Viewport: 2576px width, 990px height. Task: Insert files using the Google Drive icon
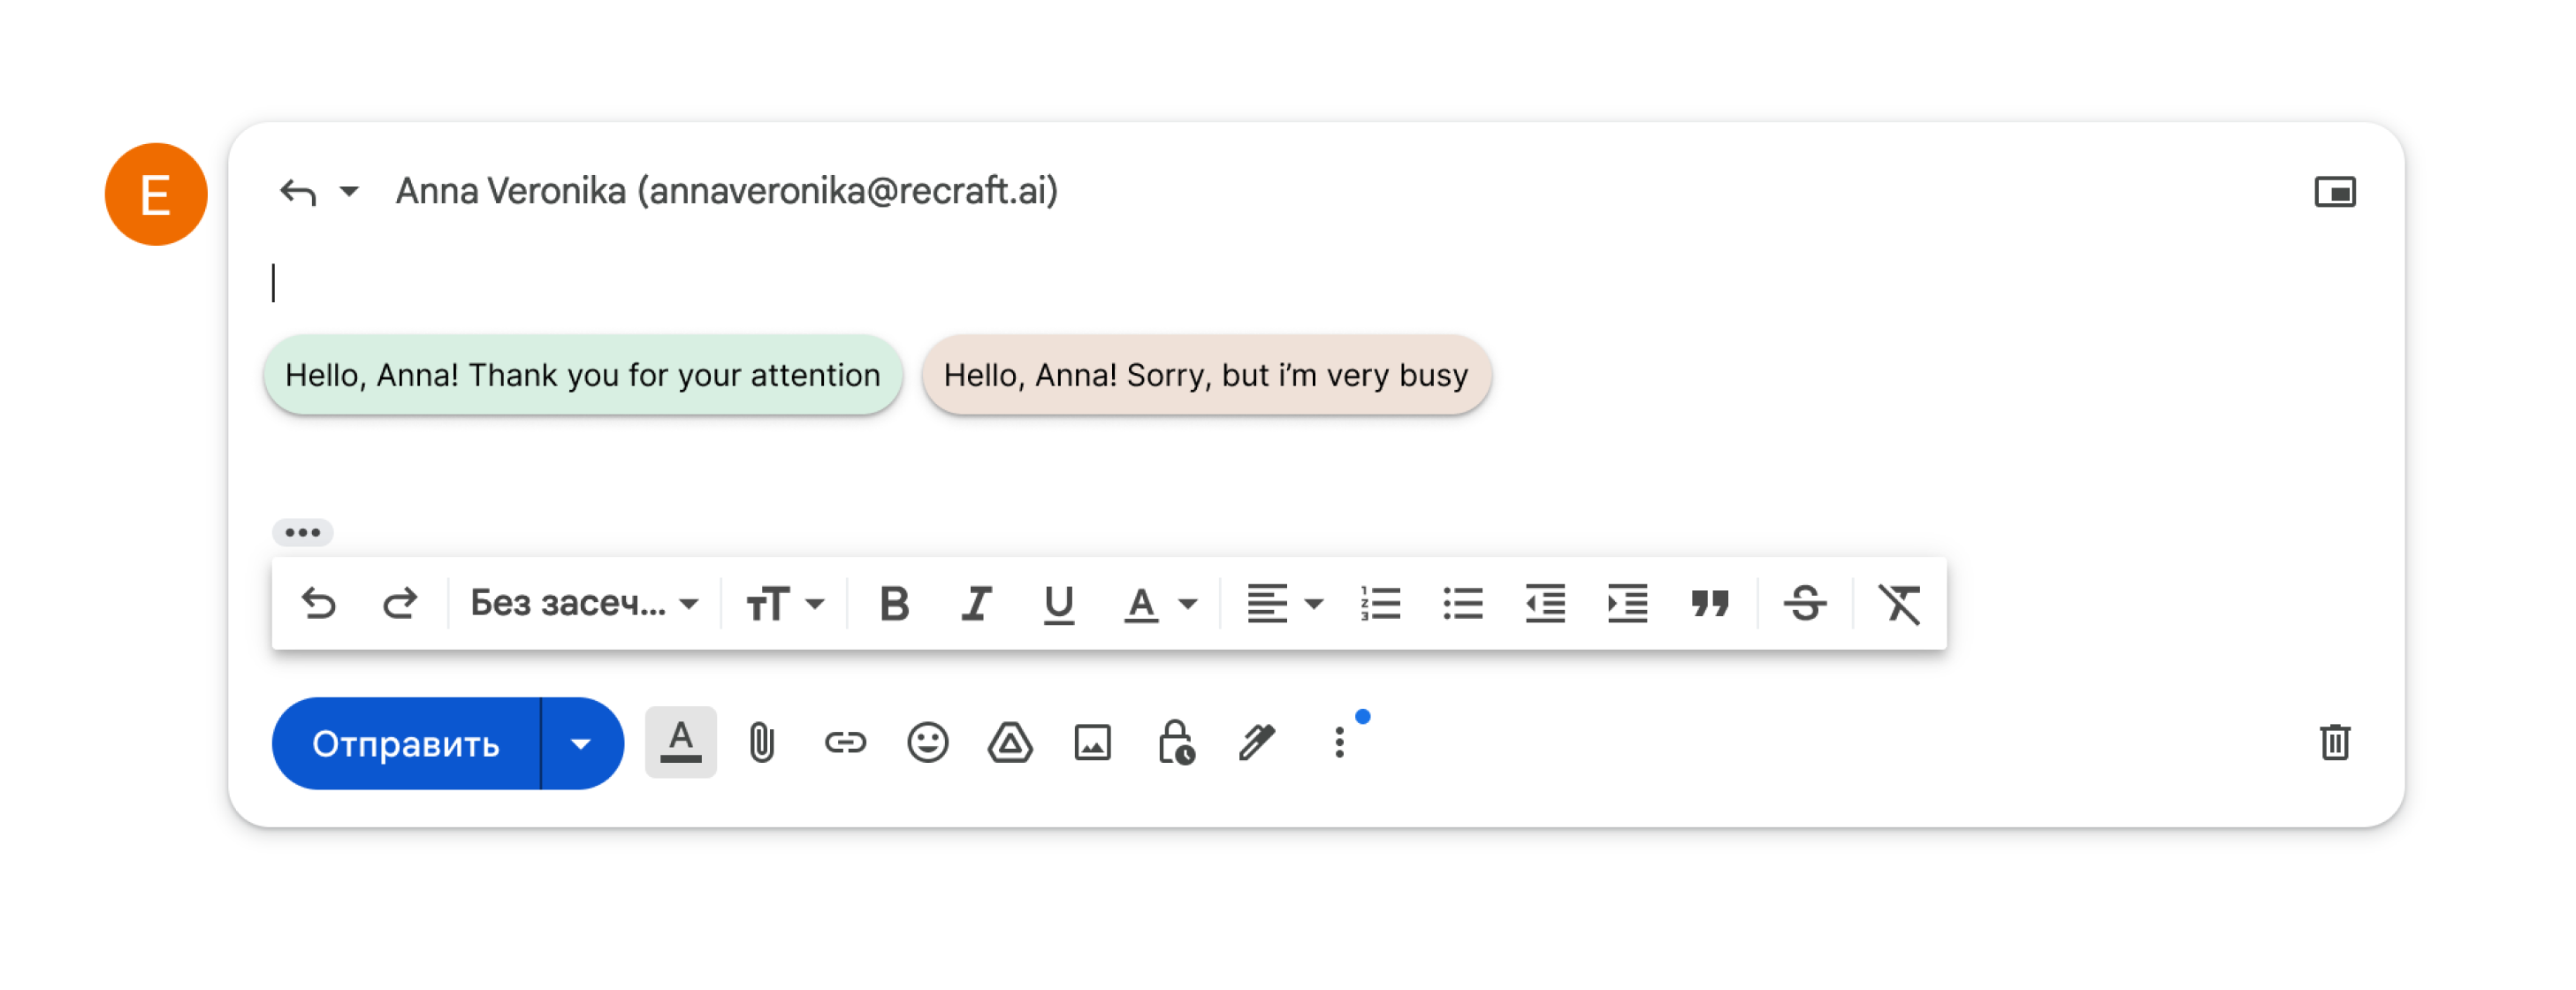point(1010,743)
